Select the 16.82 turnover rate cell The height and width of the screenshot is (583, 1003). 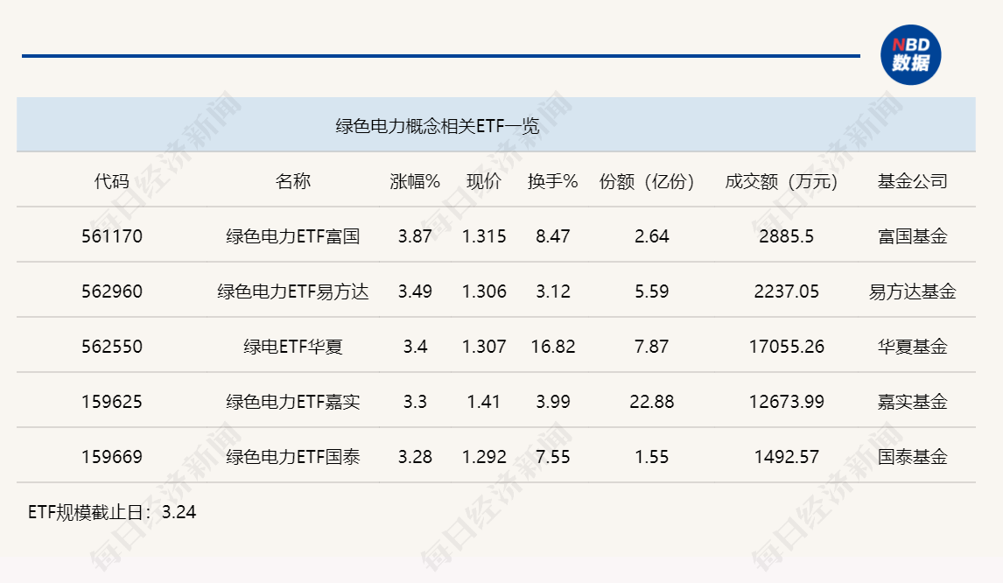pyautogui.click(x=552, y=347)
